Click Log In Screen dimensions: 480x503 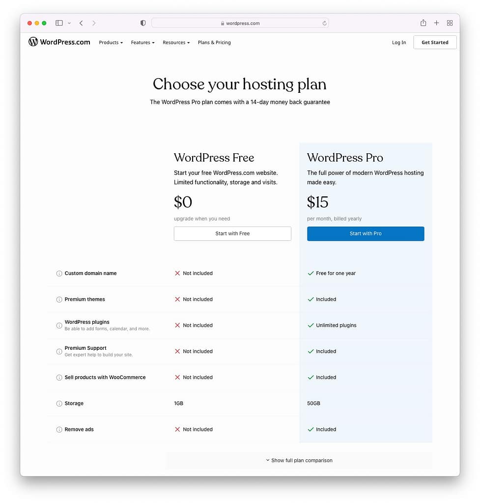coord(398,42)
